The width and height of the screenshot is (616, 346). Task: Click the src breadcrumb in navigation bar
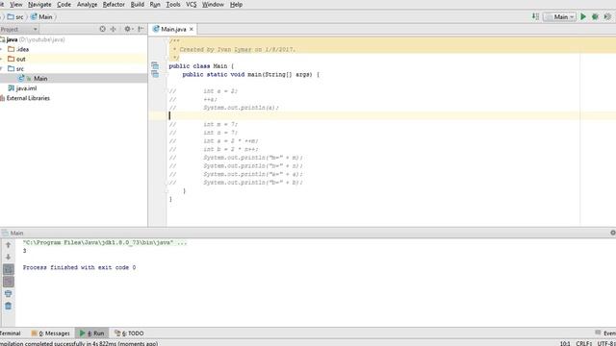pyautogui.click(x=15, y=17)
